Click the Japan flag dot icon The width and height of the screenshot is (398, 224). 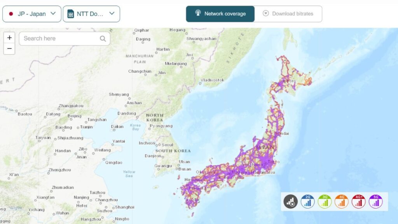[x=11, y=13]
